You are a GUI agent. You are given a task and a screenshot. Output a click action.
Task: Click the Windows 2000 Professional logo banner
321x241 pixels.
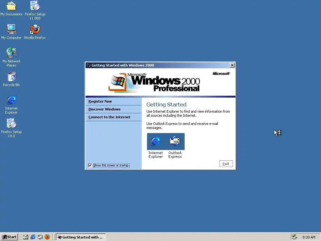(x=154, y=82)
